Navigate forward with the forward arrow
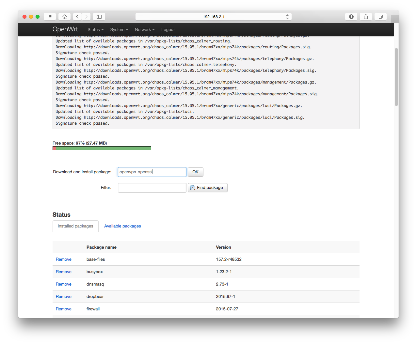Screen dimensions: 417x344 tap(86, 17)
